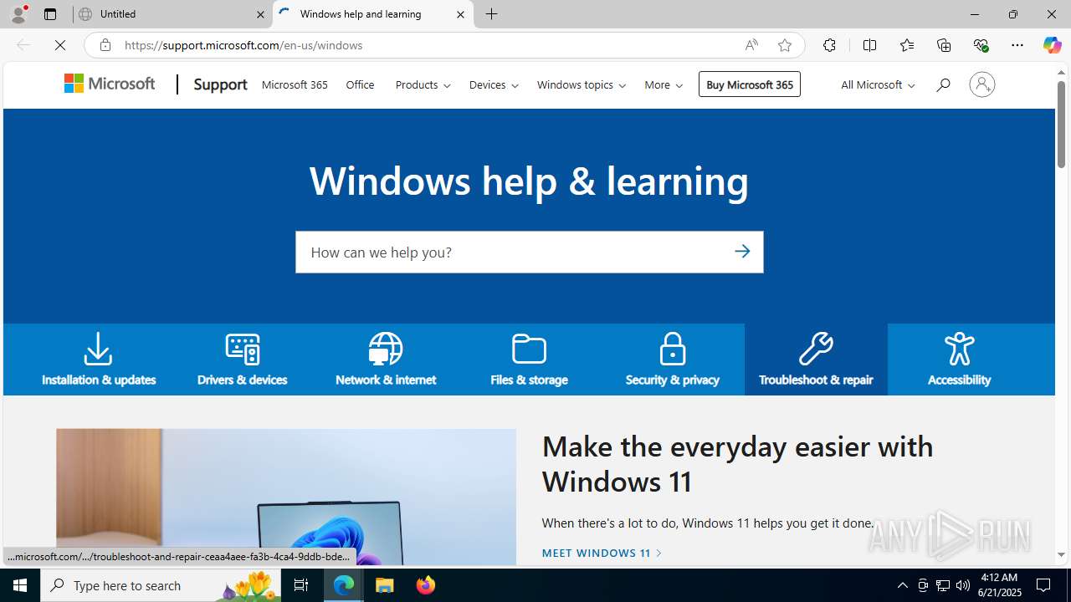Open the Network & internet category
Screen dimensions: 1071x602
pyautogui.click(x=386, y=360)
